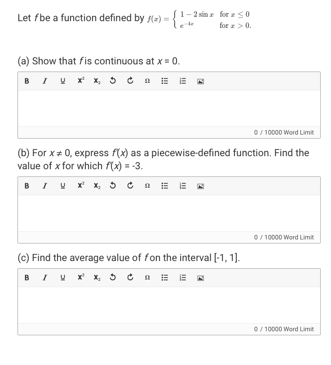Insert an image in the part (a) editor
The width and height of the screenshot is (331, 365).
pos(200,81)
